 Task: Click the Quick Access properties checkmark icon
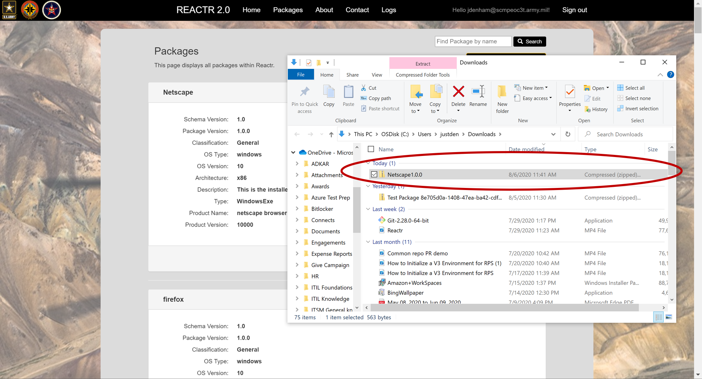(309, 63)
